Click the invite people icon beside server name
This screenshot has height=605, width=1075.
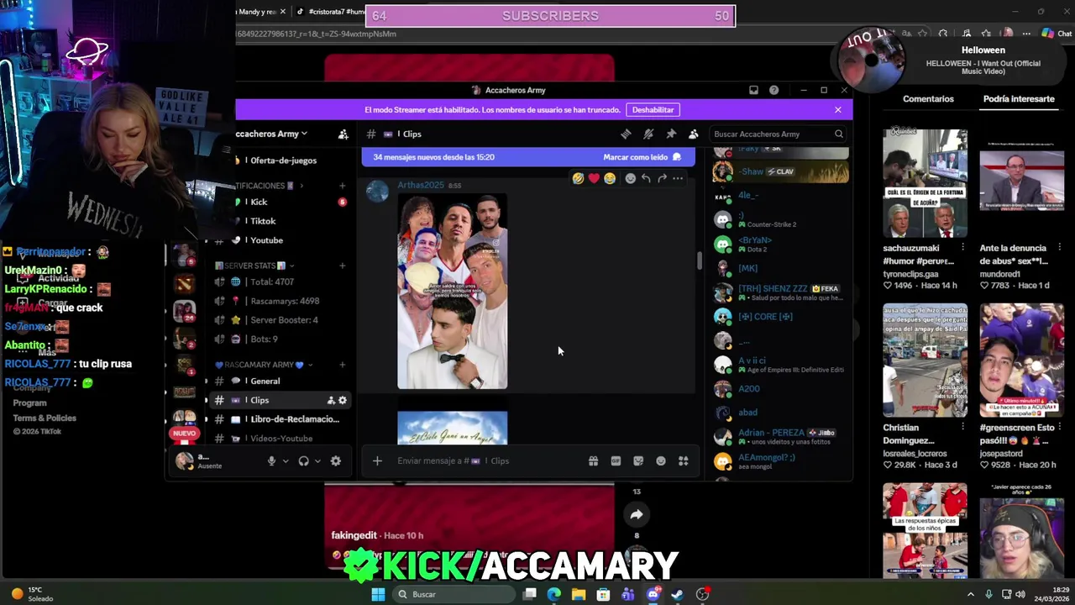pyautogui.click(x=343, y=134)
